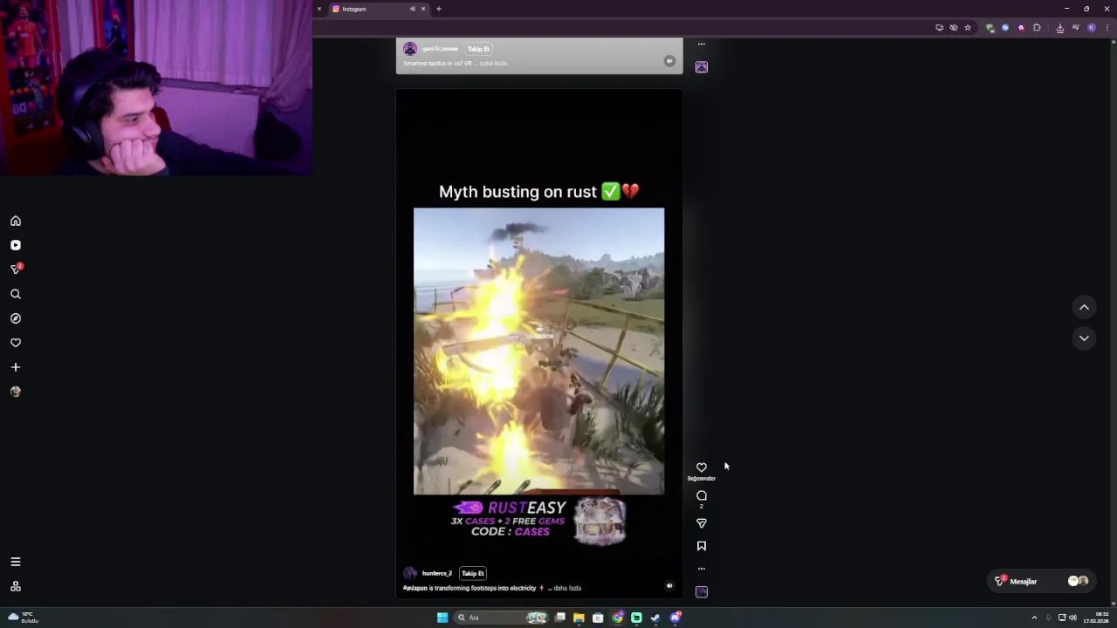Open Windows Start menu
The width and height of the screenshot is (1117, 628).
[x=442, y=618]
